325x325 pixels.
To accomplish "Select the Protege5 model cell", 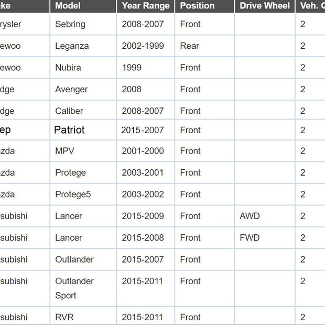I will point(83,194).
